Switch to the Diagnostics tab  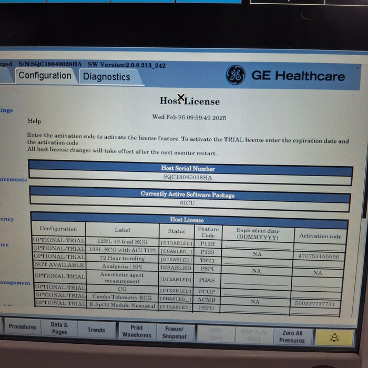tap(106, 77)
